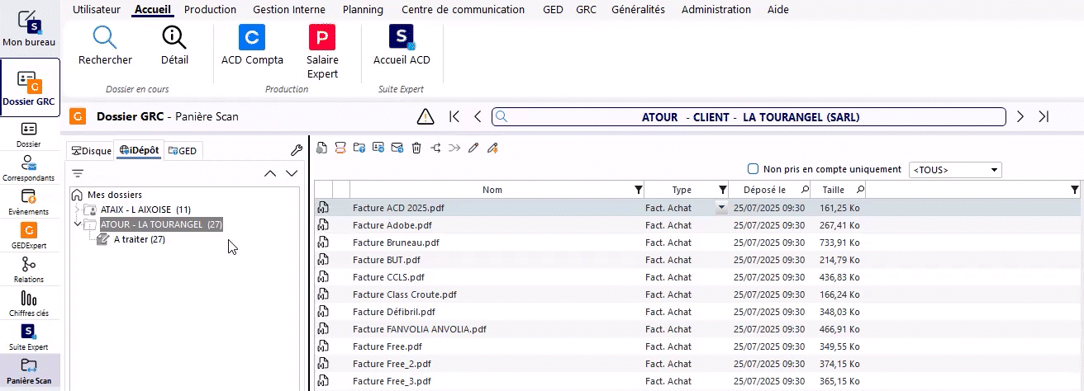Image resolution: width=1084 pixels, height=391 pixels.
Task: Click the dossier search magnifier icon
Action: pyautogui.click(x=501, y=117)
